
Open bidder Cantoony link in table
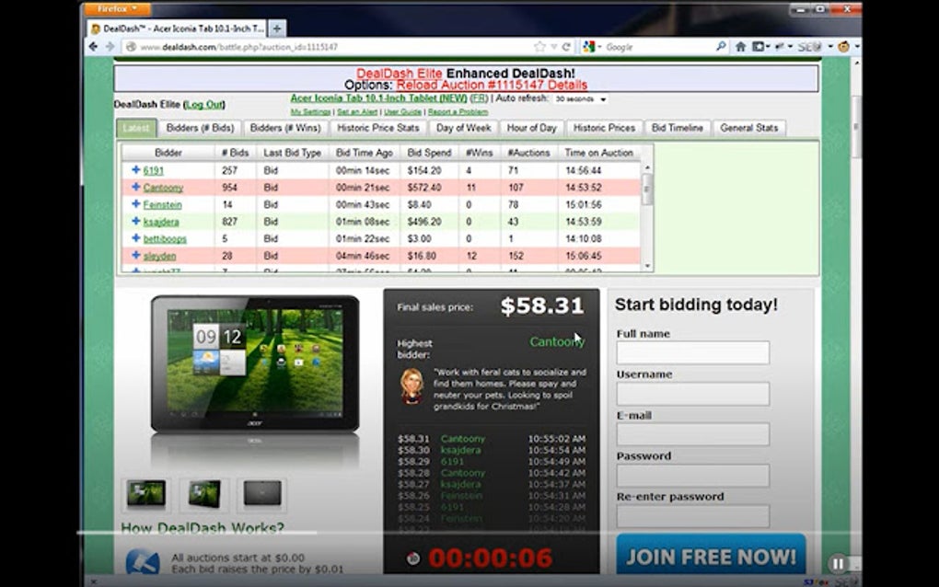163,188
